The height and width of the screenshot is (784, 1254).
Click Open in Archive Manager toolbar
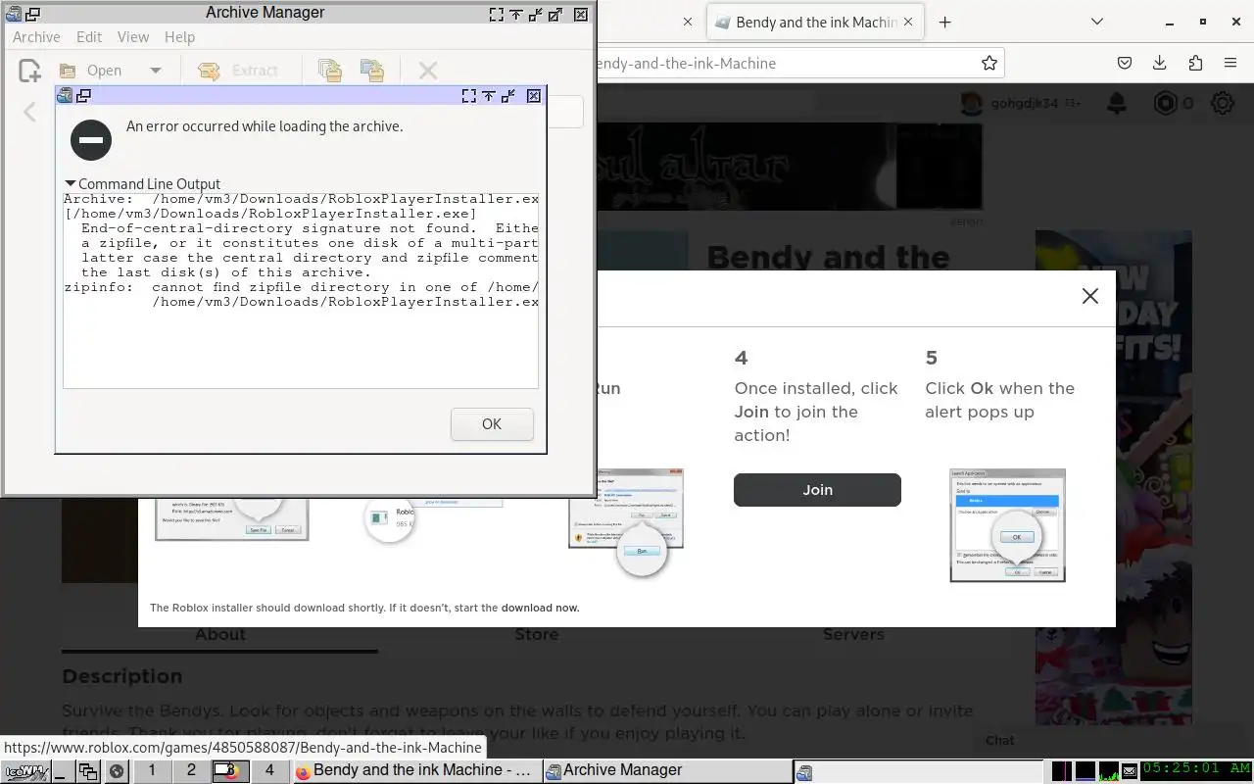(x=90, y=71)
